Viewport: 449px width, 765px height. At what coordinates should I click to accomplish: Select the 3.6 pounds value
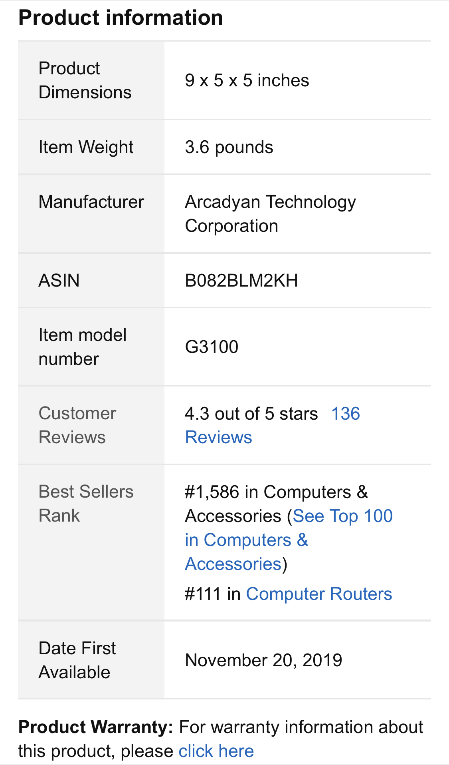[x=229, y=147]
